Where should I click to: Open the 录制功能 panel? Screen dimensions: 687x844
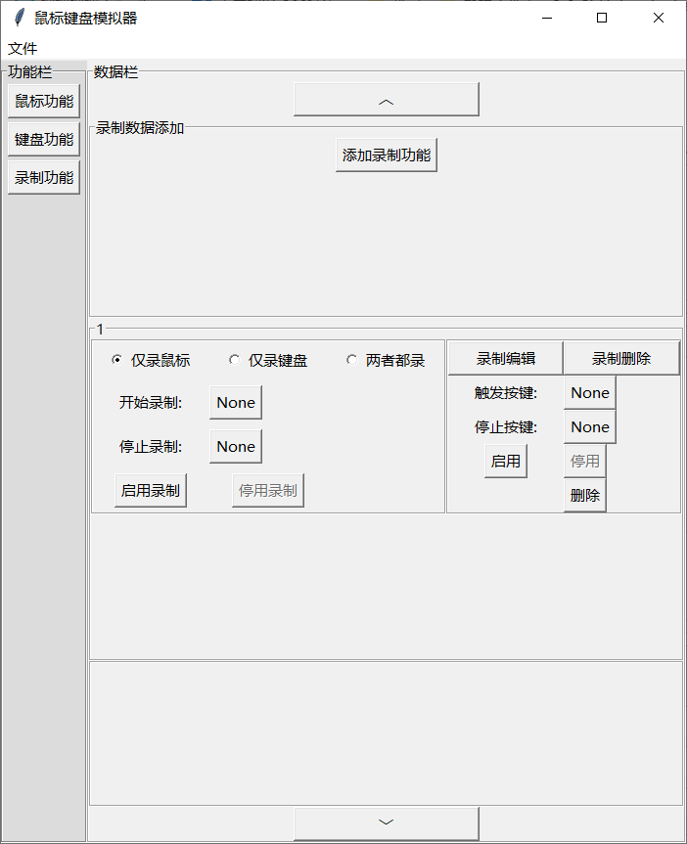44,178
